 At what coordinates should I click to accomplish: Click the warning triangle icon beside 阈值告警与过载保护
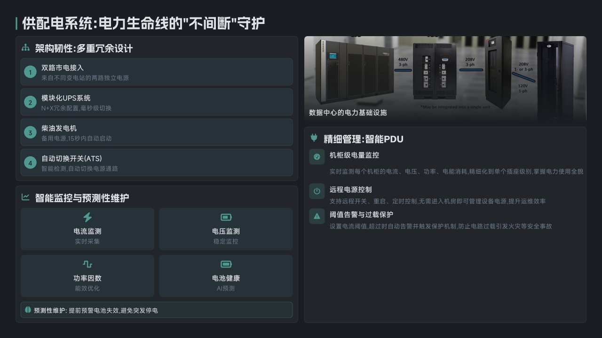(x=317, y=216)
